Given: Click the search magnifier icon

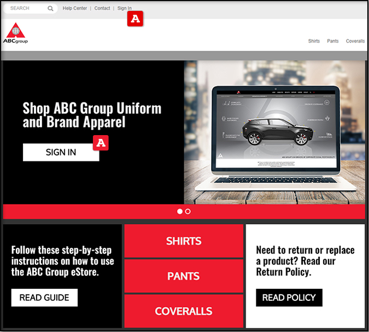Looking at the screenshot, I should (50, 8).
